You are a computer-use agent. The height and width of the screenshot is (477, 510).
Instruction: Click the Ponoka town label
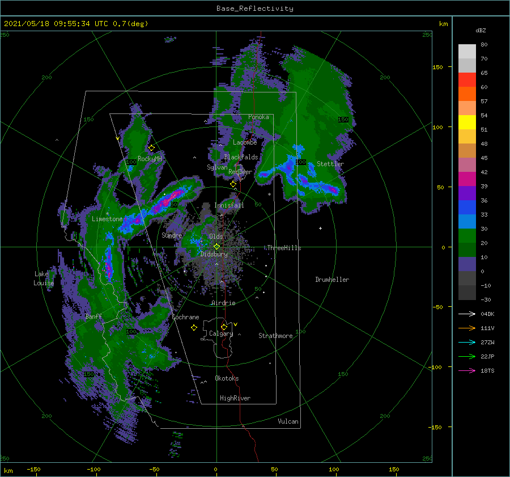click(258, 117)
